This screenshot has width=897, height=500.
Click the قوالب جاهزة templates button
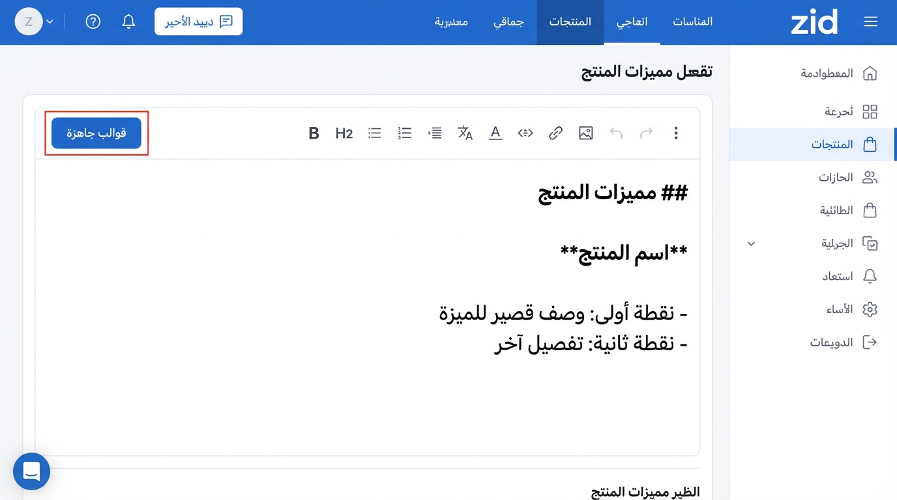[96, 132]
